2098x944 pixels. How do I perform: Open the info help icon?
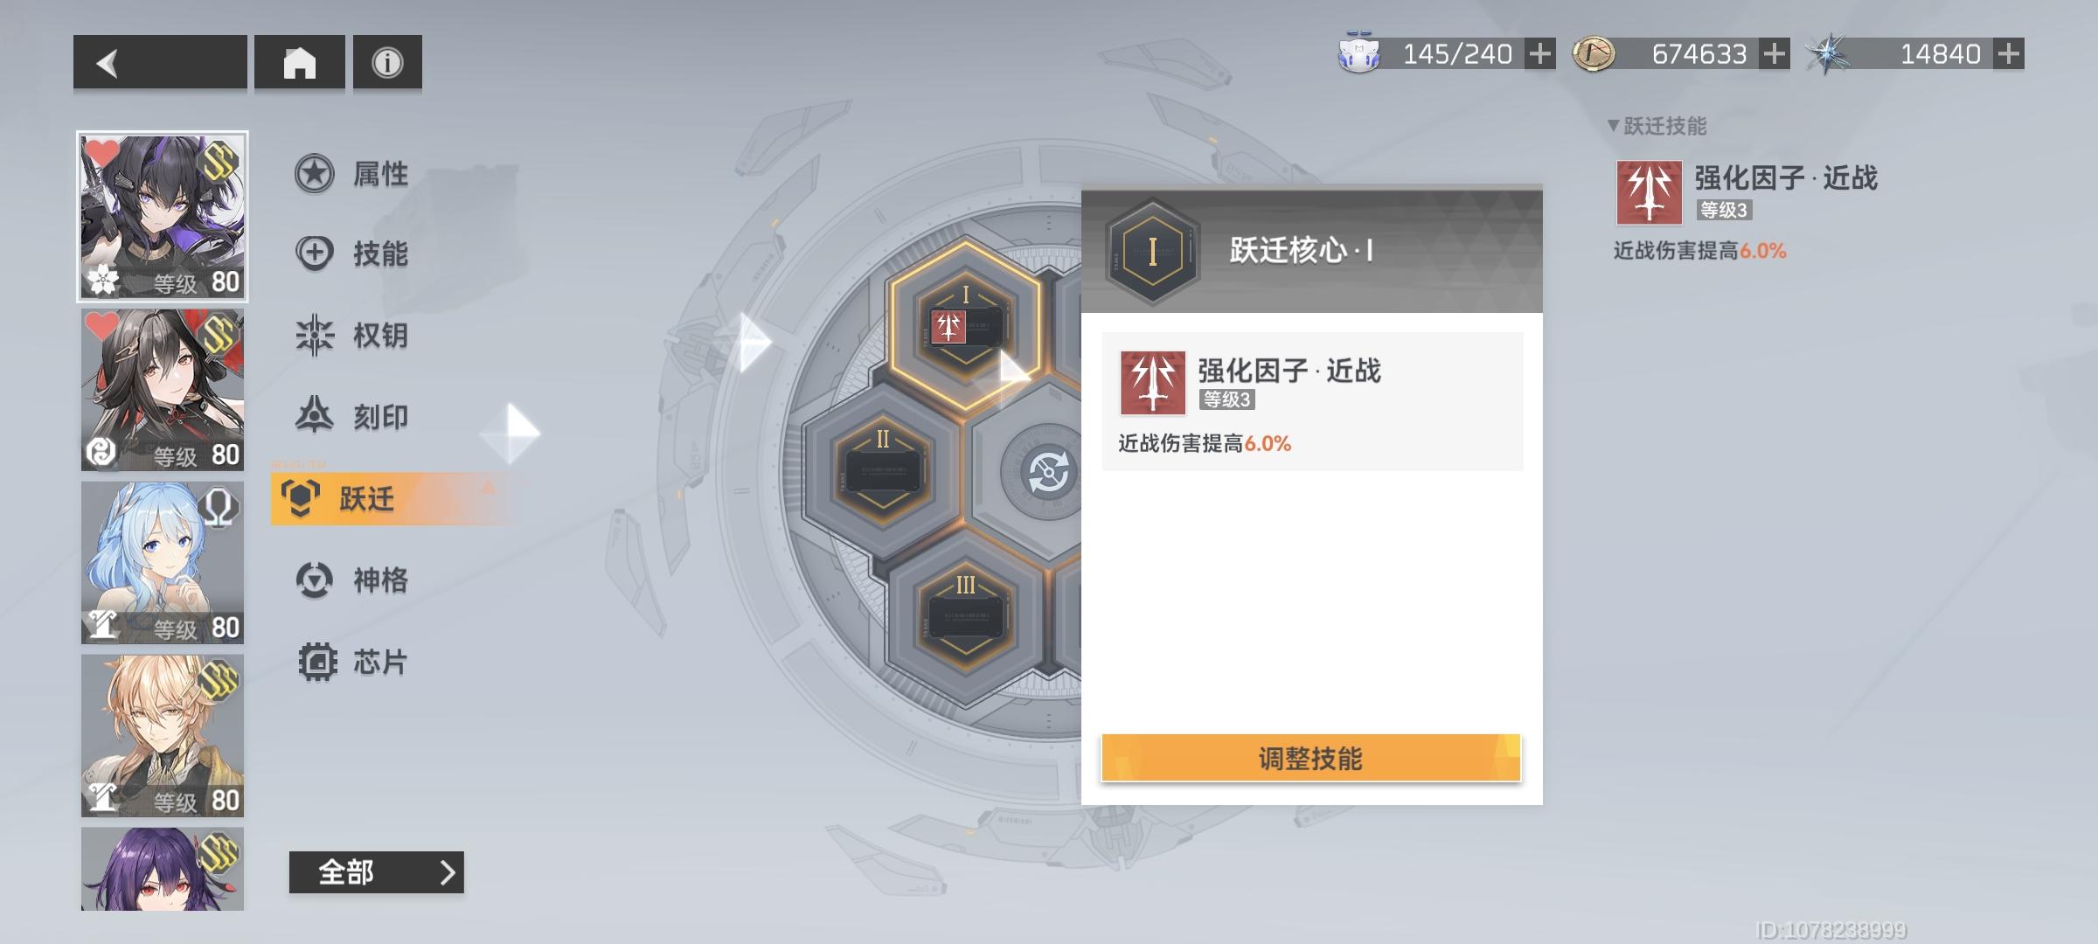coord(387,62)
